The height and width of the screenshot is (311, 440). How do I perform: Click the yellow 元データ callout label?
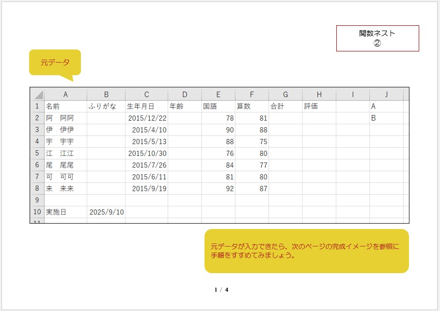coord(55,62)
